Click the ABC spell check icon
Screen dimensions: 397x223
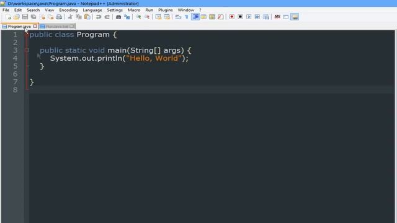point(277,17)
